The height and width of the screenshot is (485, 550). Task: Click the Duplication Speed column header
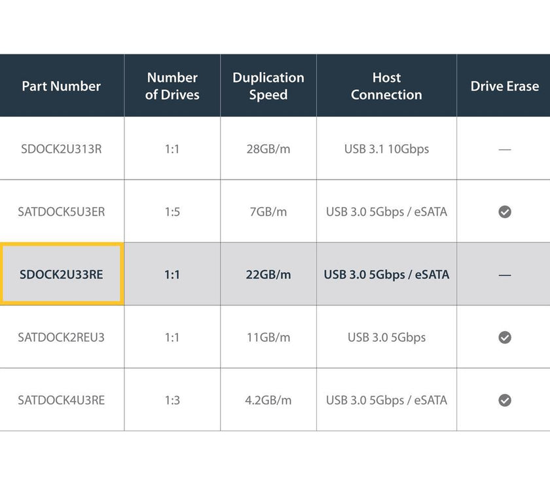click(x=268, y=86)
